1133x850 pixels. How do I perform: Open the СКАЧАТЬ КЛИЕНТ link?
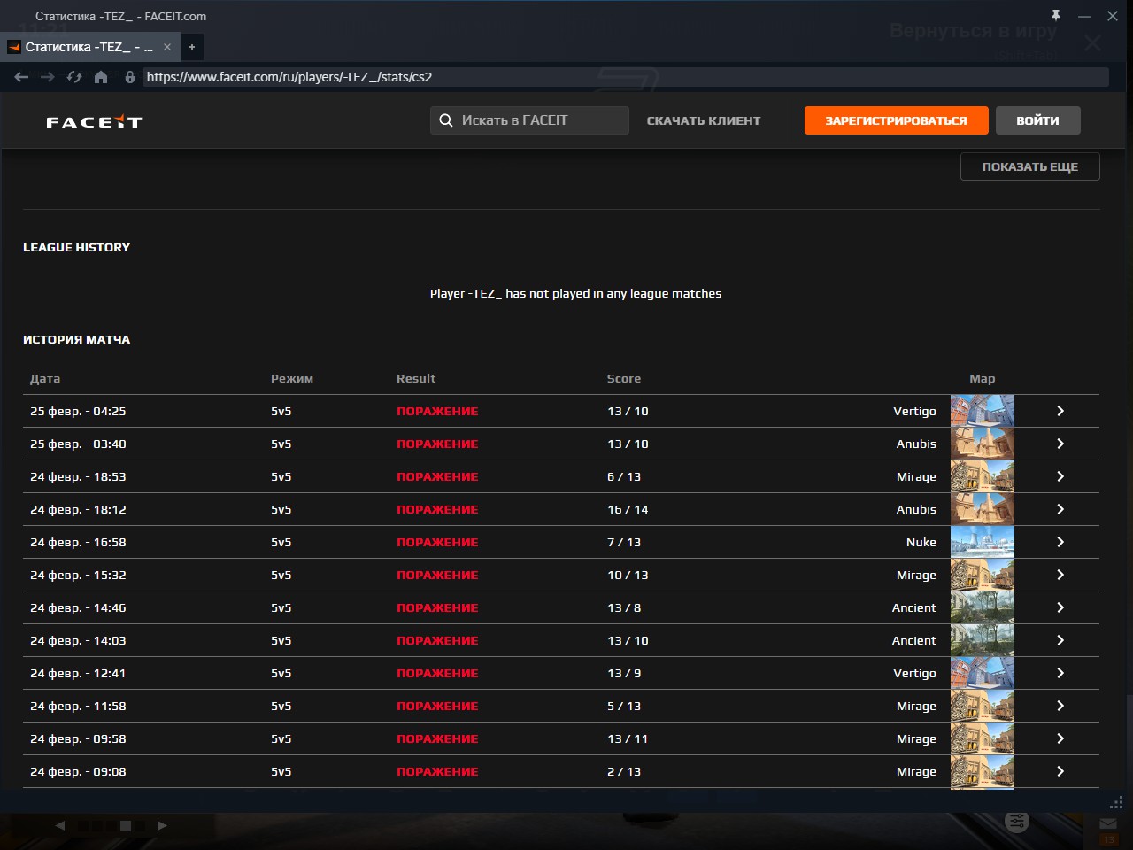704,120
